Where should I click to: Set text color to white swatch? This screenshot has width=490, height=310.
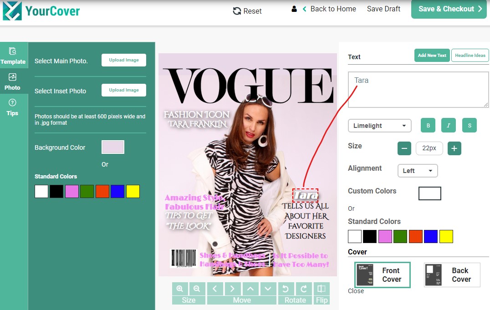355,236
